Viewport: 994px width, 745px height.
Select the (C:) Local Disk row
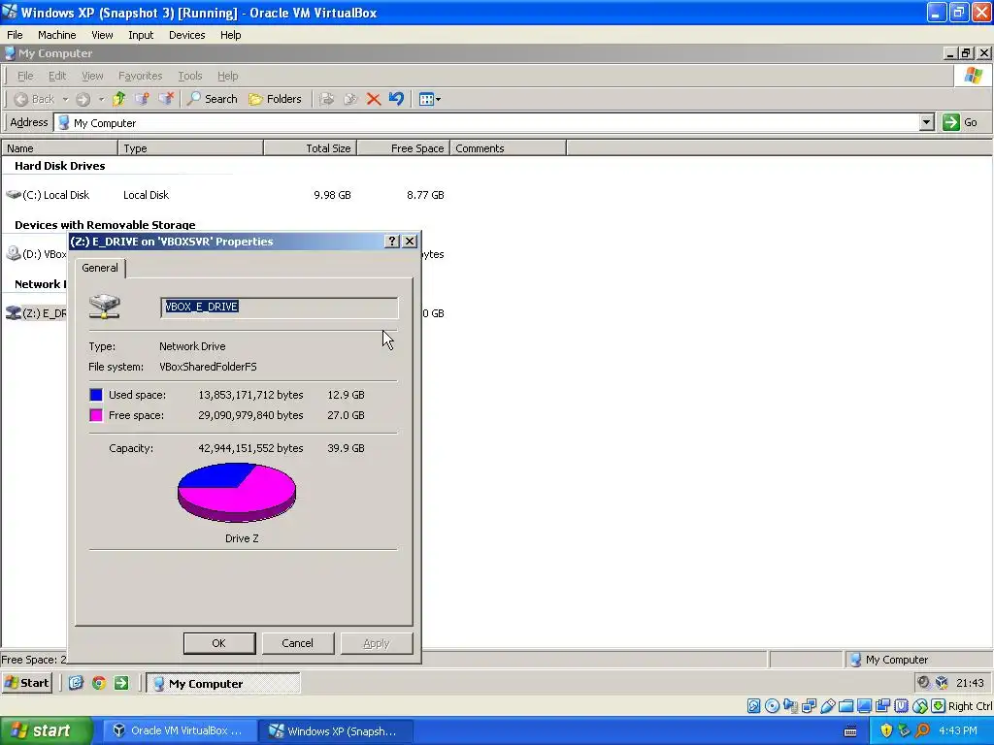[225, 195]
